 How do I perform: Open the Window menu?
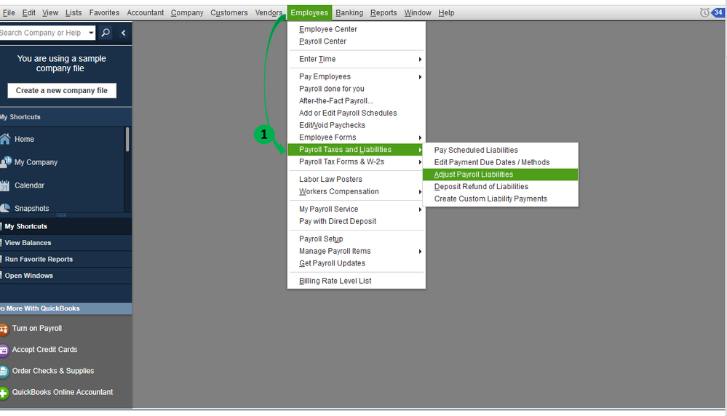tap(417, 13)
